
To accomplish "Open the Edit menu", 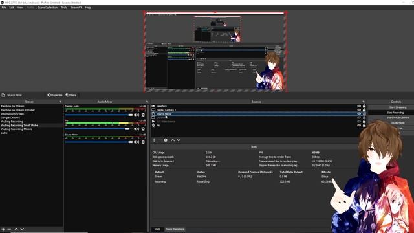I will click(12, 8).
